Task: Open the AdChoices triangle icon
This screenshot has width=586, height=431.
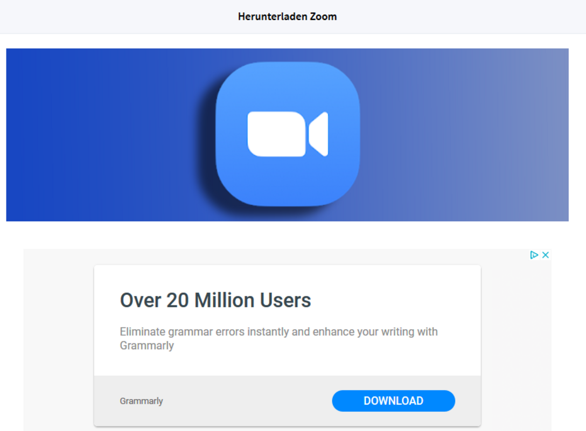Action: 534,255
